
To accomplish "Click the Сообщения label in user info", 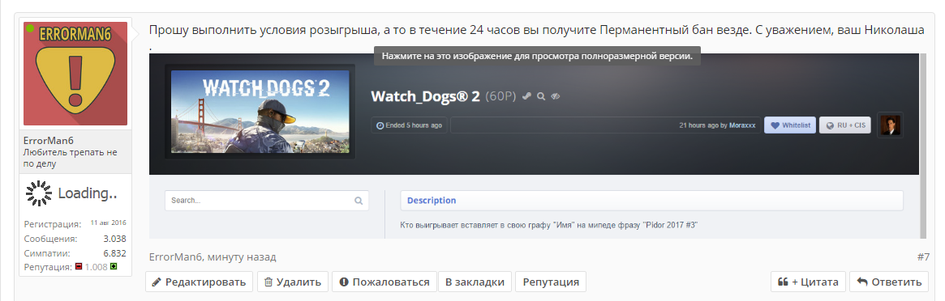I will (50, 240).
